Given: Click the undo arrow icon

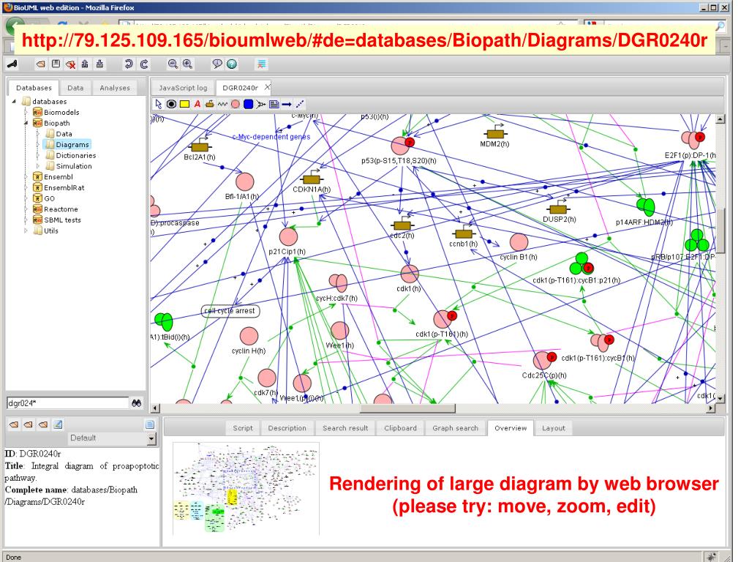Looking at the screenshot, I should click(x=129, y=64).
